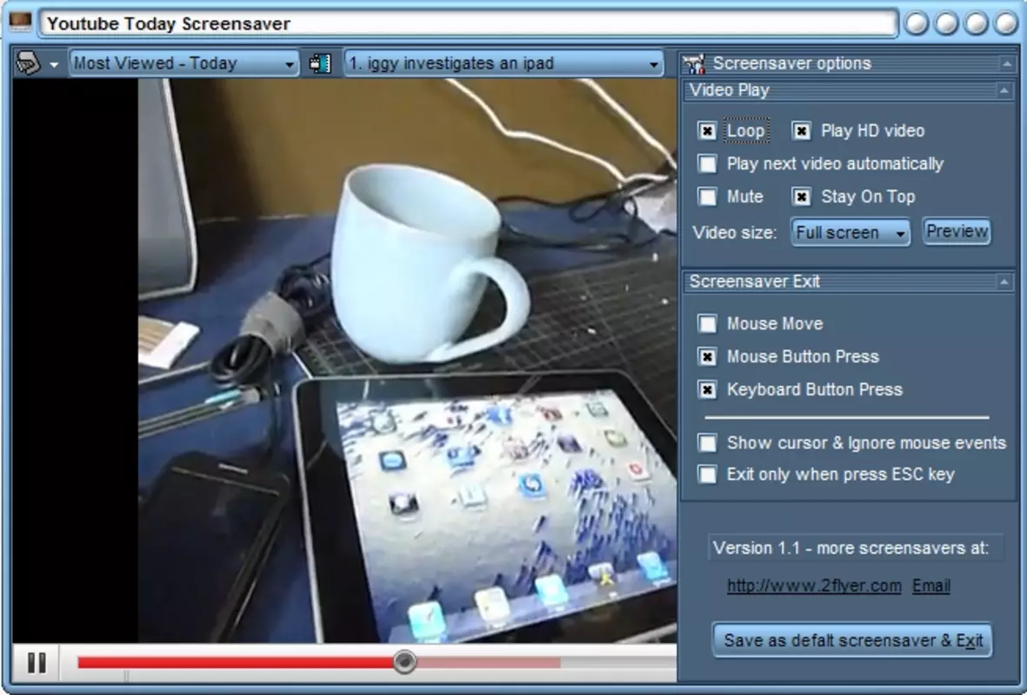Click the last round title bar button

(x=1006, y=23)
